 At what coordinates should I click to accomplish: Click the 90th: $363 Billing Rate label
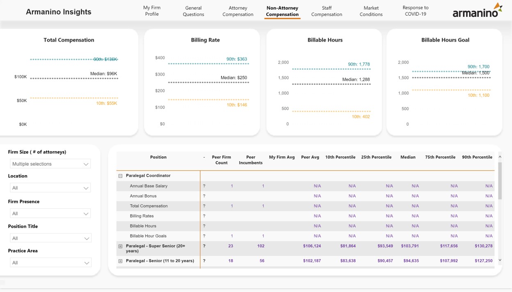tap(237, 59)
